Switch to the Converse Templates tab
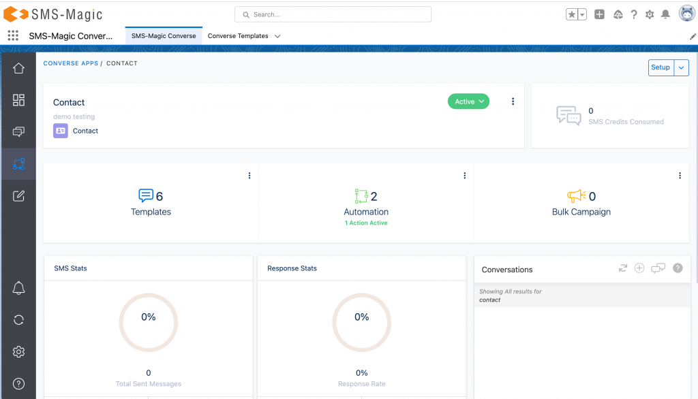The image size is (698, 399). (x=238, y=36)
